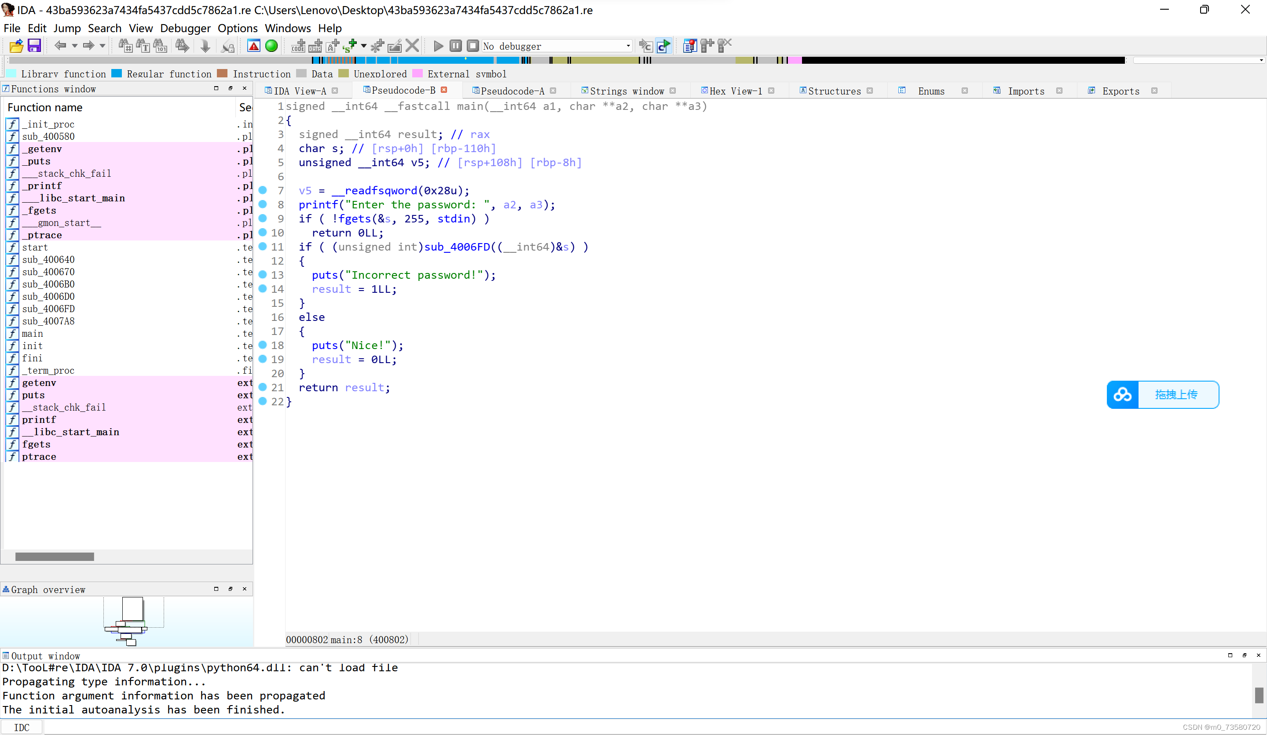The height and width of the screenshot is (735, 1267).
Task: Start the debugger with the Play button
Action: point(438,46)
